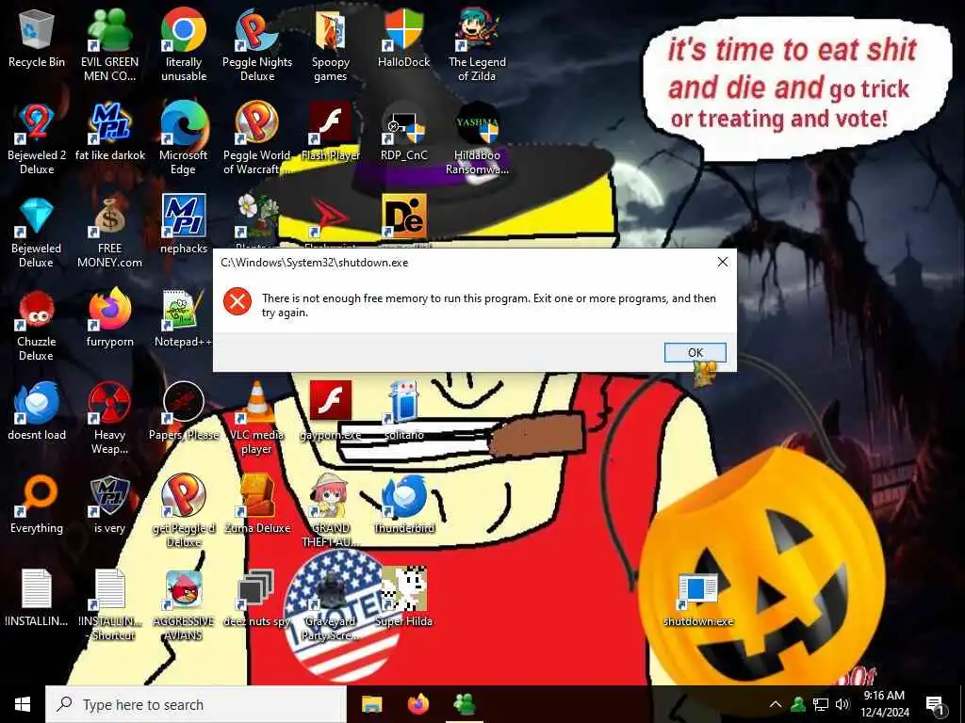
Task: Launch Bejeweled 2 Deluxe shortcut
Action: click(37, 138)
